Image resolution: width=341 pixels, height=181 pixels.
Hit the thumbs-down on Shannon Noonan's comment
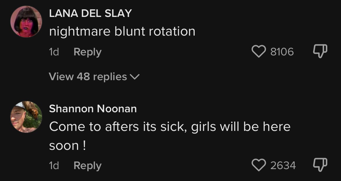click(320, 165)
